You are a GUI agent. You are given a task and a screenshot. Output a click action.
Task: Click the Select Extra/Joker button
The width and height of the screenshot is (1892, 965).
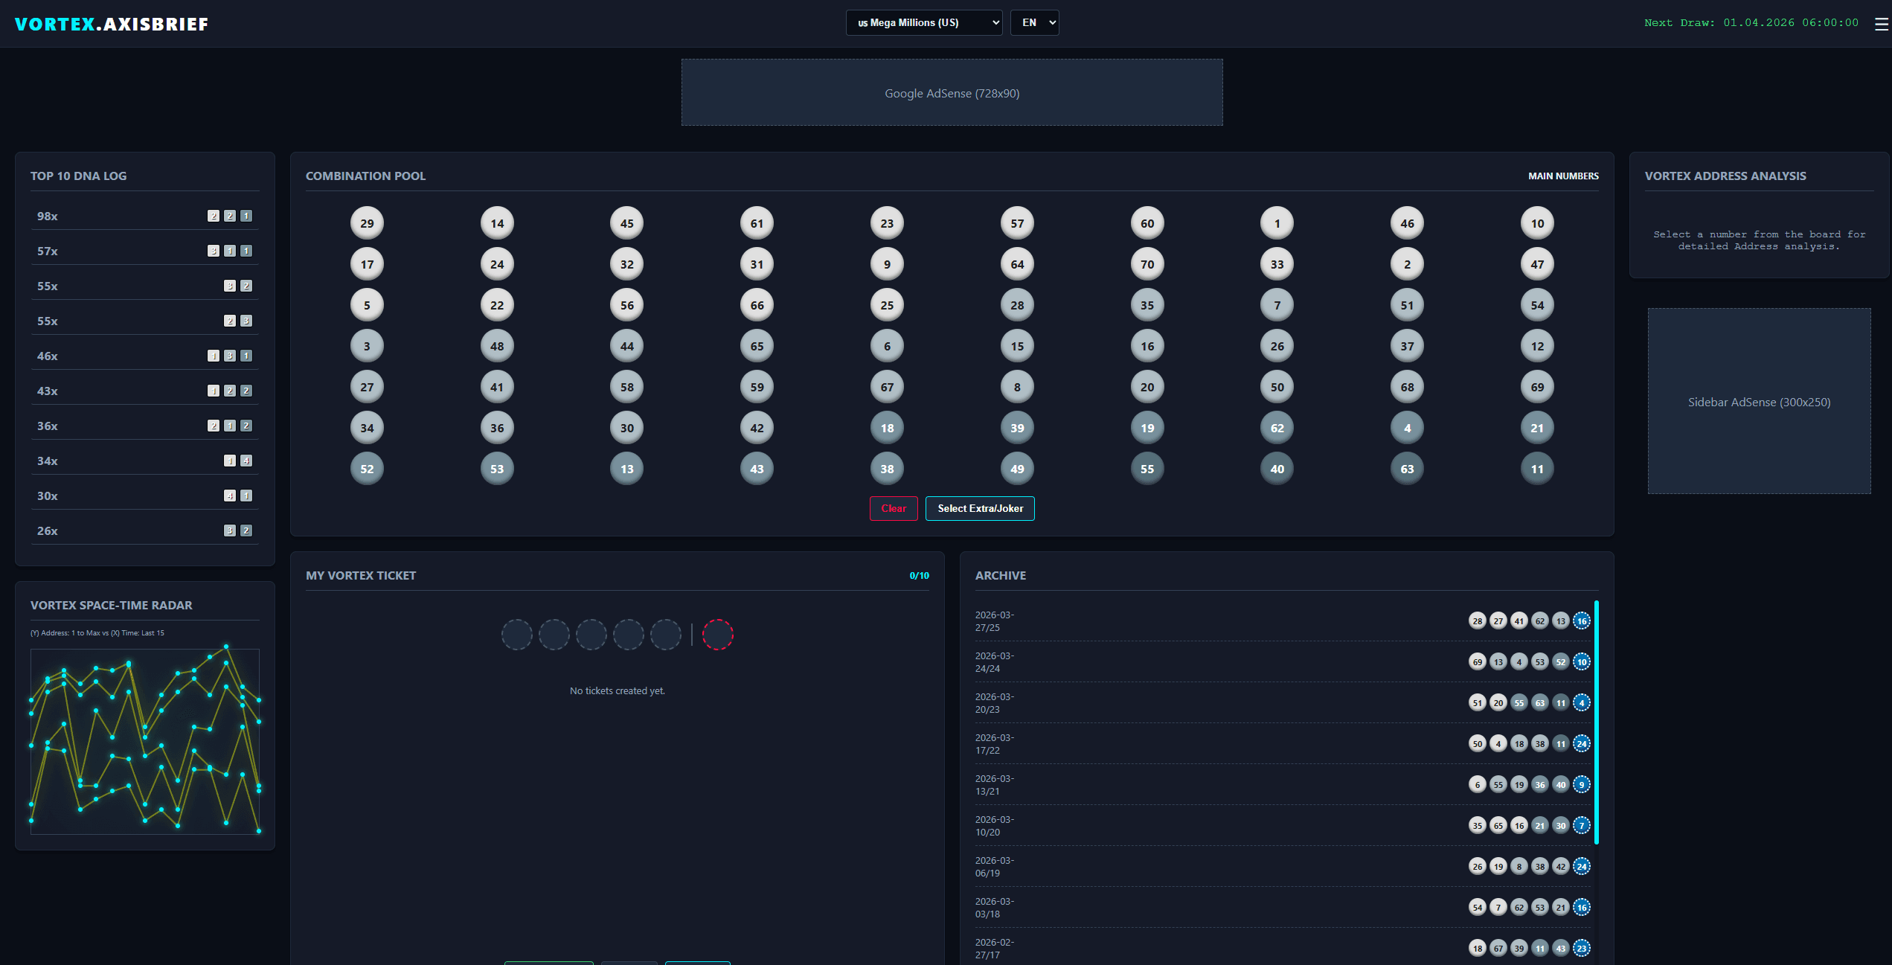tap(979, 508)
